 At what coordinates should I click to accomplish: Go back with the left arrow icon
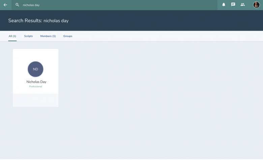tap(5, 5)
